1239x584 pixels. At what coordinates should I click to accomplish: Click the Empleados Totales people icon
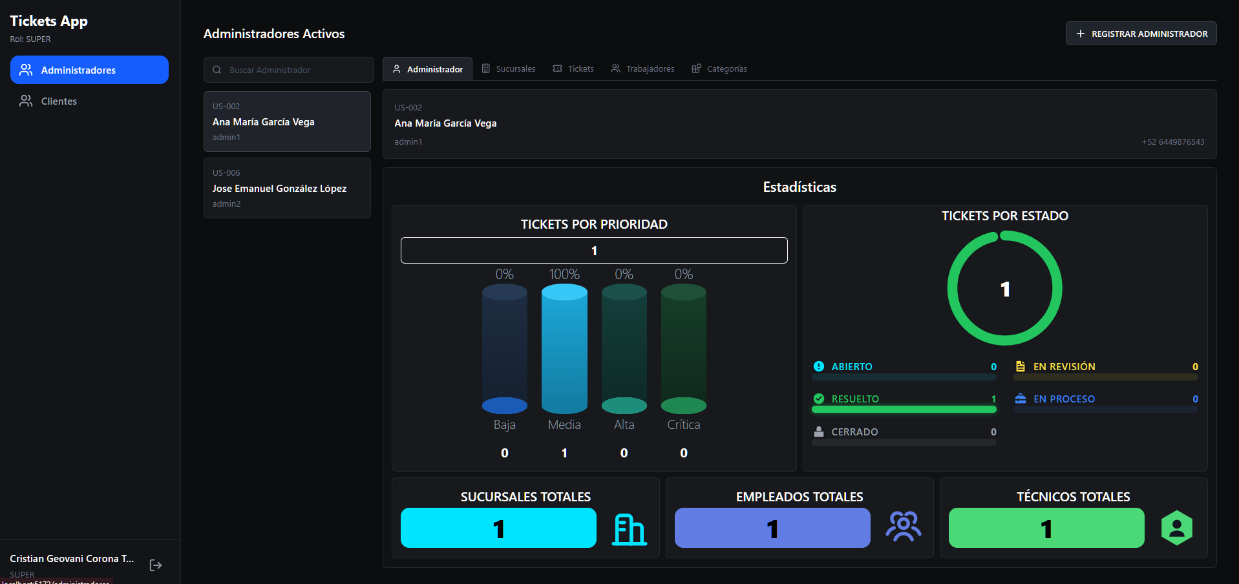pos(903,526)
